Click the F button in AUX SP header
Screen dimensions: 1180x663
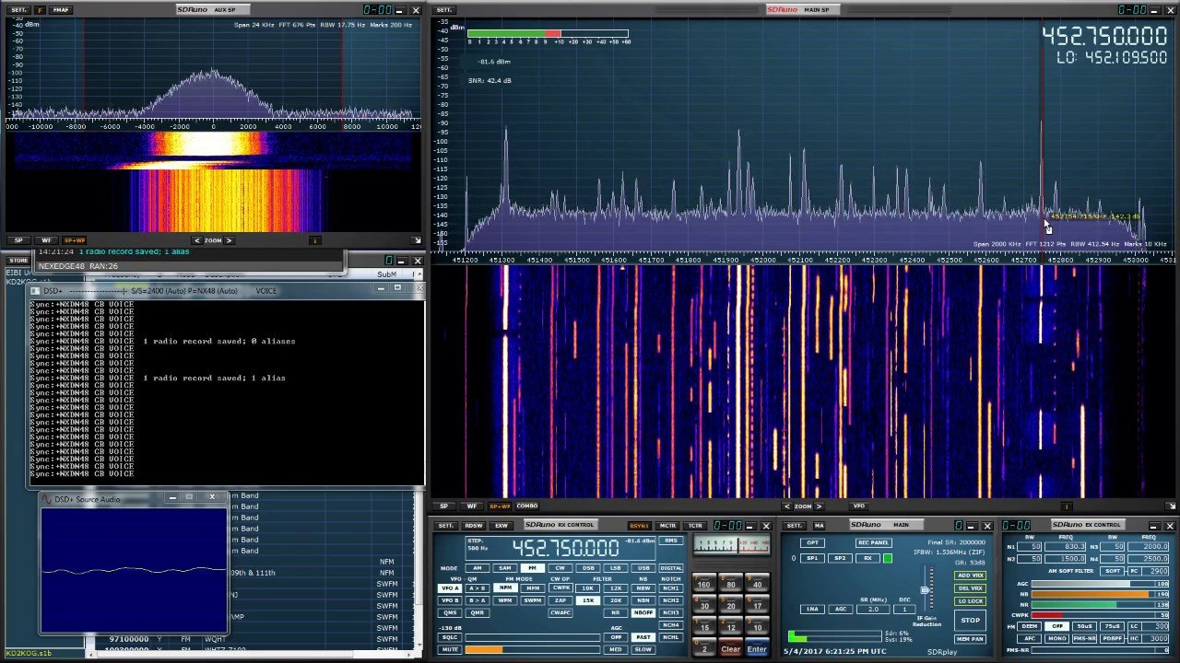pyautogui.click(x=41, y=10)
